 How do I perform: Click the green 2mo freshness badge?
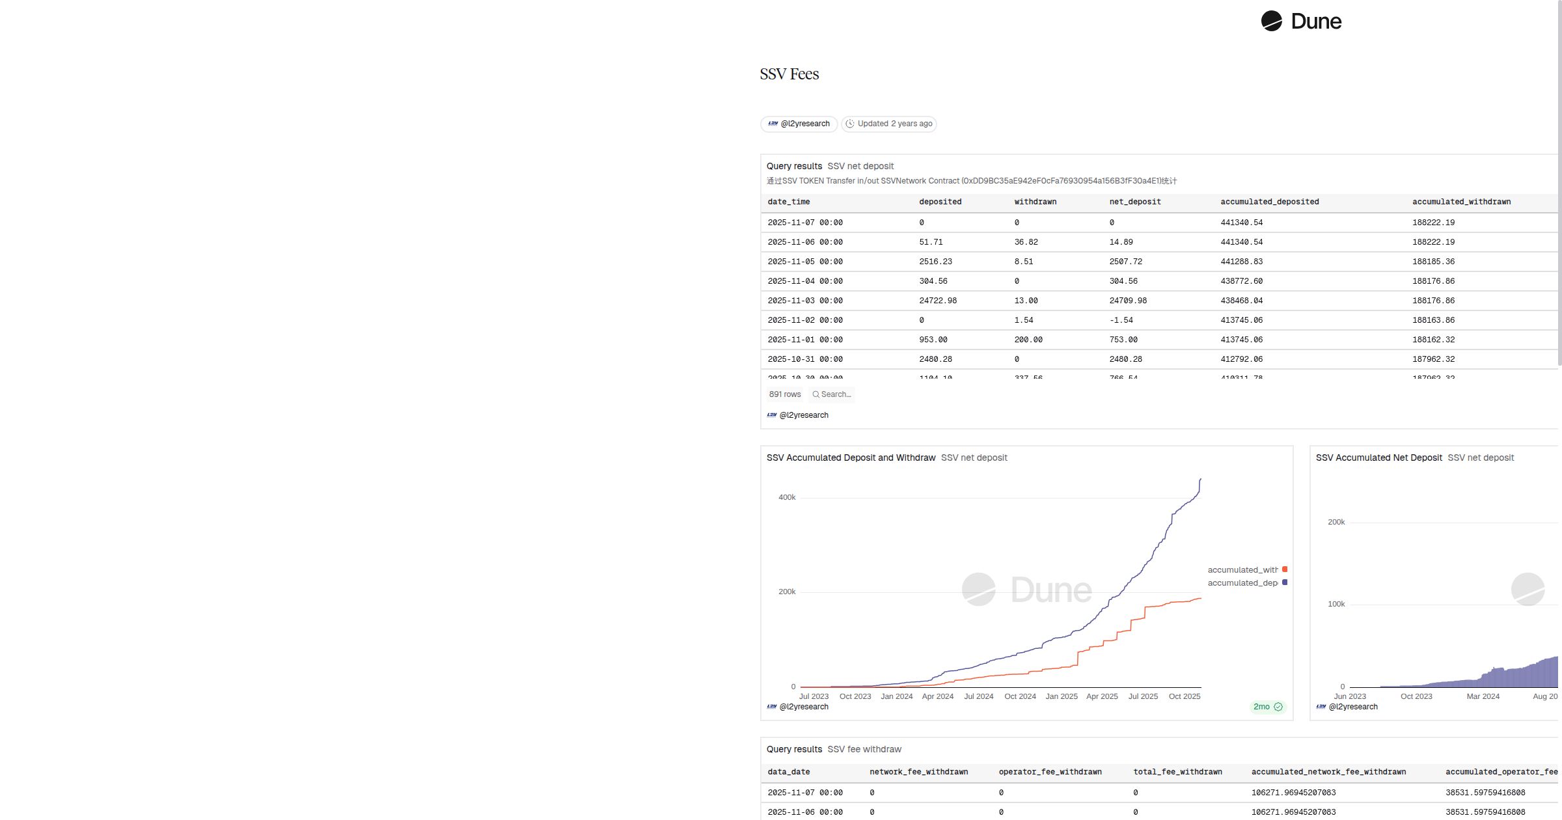tap(1262, 707)
